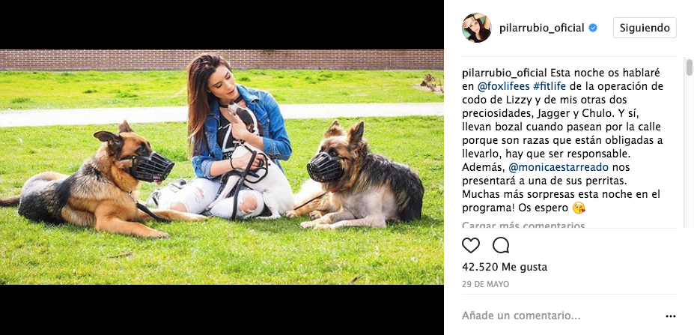This screenshot has height=335, width=694.
Task: Click the comments scrollbar thumb
Action: [x=689, y=67]
